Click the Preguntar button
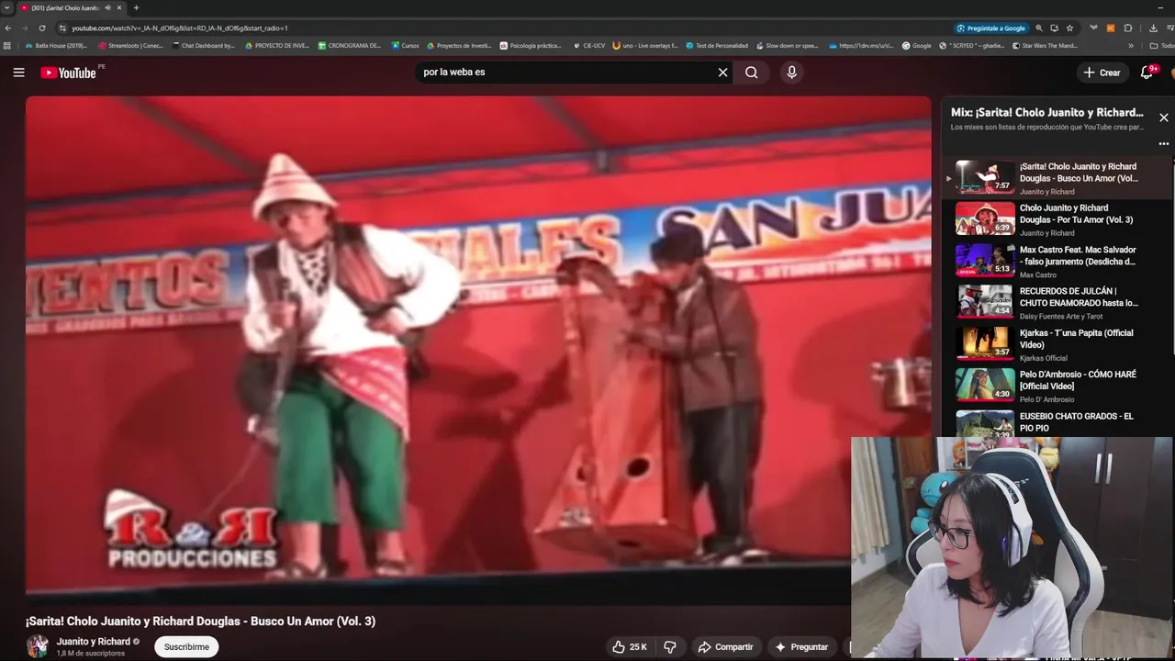 click(800, 647)
